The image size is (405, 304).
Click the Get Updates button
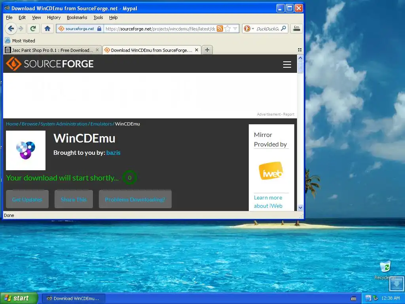[27, 199]
